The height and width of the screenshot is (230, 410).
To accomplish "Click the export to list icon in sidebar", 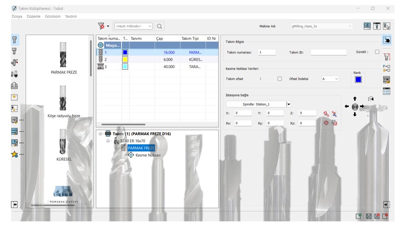I will pyautogui.click(x=15, y=108).
